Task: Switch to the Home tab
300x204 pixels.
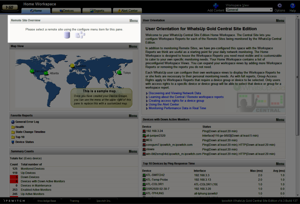Action: tap(36, 11)
